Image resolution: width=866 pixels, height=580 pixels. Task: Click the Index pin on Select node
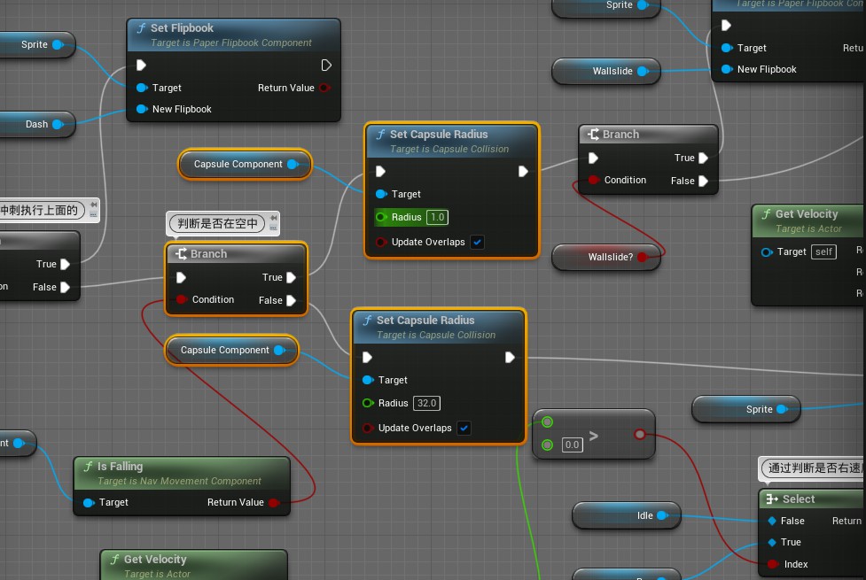pos(773,564)
